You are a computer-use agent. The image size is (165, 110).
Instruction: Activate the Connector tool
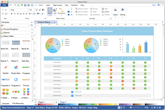tap(61, 12)
